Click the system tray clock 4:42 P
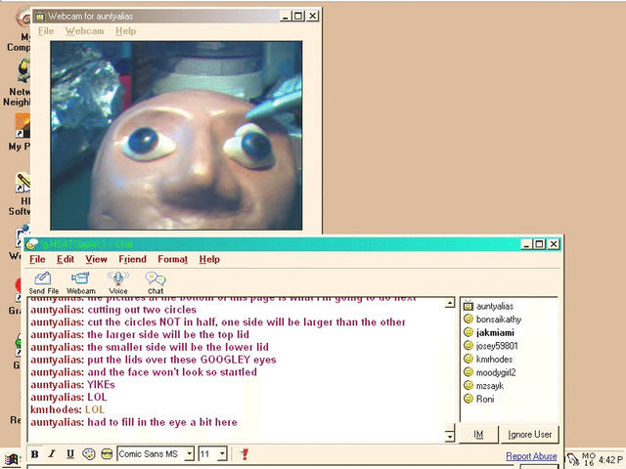626x469 pixels. coord(610,460)
